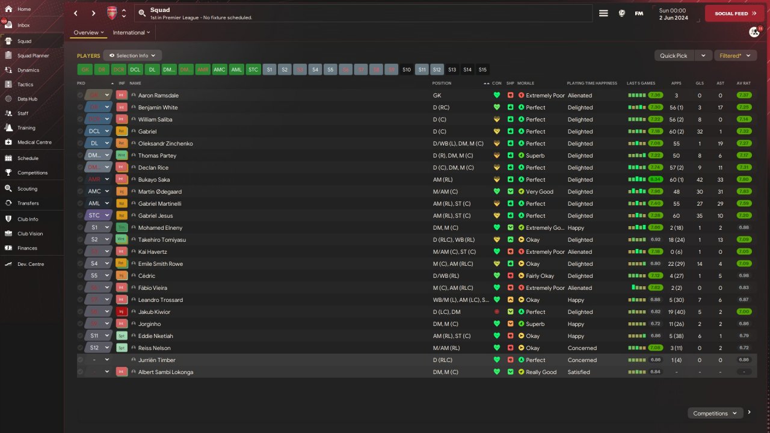Click the next arrow beside Competitions dropdown
The height and width of the screenshot is (433, 770).
click(x=750, y=413)
